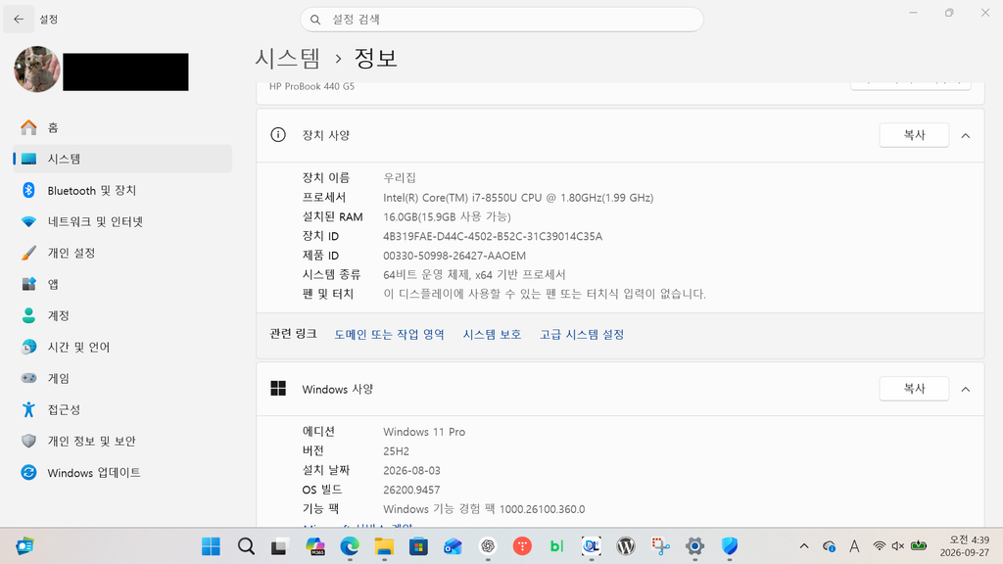Open the green bl app on taskbar
1003x564 pixels.
tap(556, 546)
